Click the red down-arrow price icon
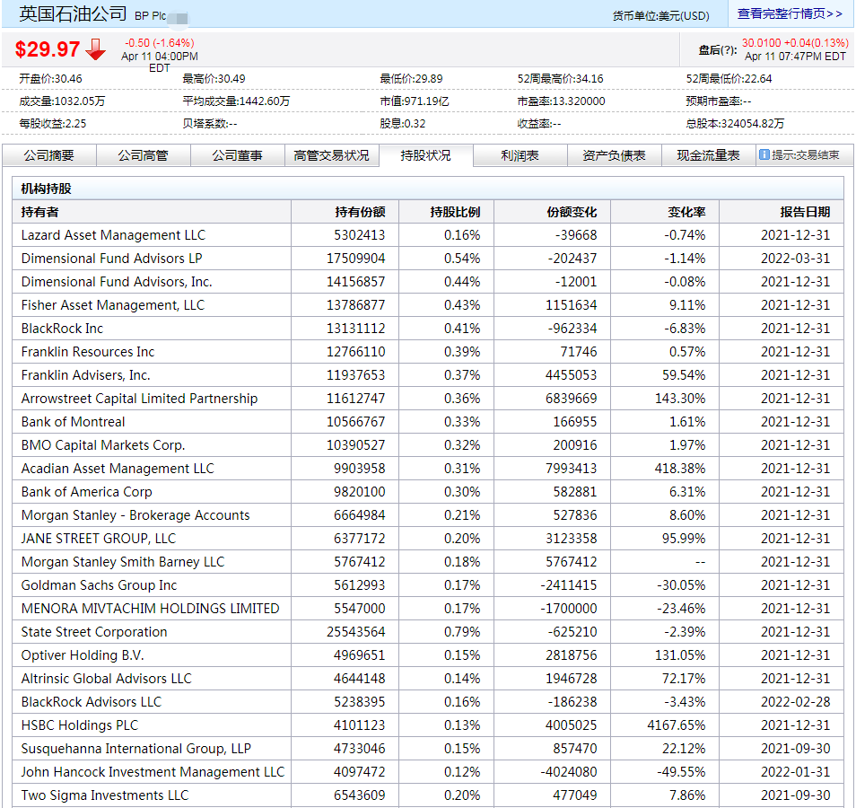This screenshot has width=856, height=808. [x=95, y=49]
